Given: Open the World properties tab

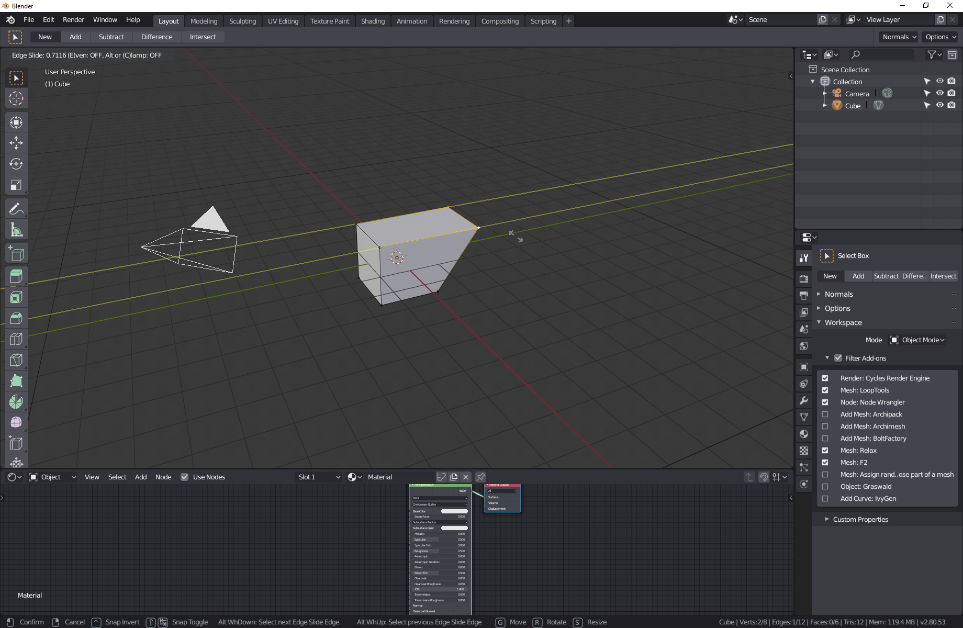Looking at the screenshot, I should pyautogui.click(x=804, y=346).
